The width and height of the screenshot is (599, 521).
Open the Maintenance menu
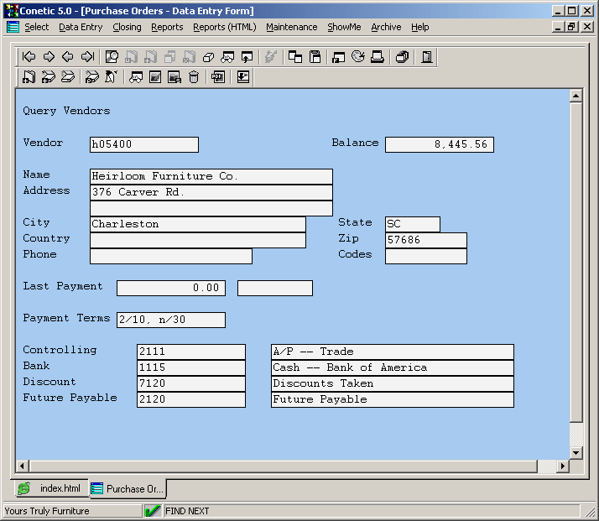click(x=291, y=27)
